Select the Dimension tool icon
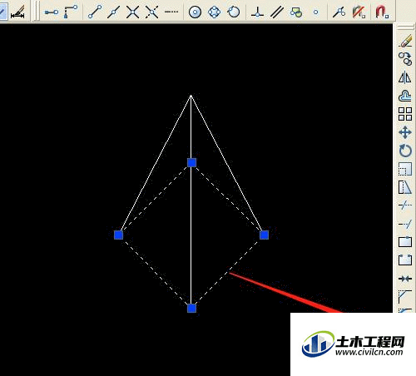Viewport: 416px width, 376px height. pyautogui.click(x=17, y=12)
